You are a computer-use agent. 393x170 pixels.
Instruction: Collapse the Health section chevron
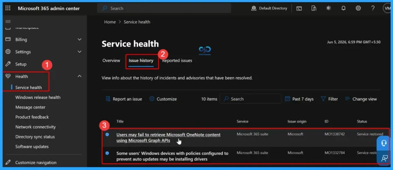pos(79,76)
